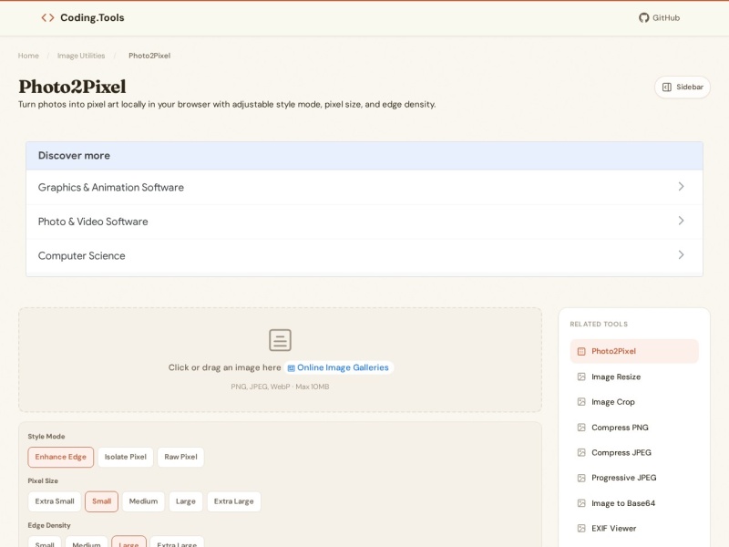This screenshot has width=729, height=547.
Task: Click the icon next to Image to Base64
Action: (581, 503)
